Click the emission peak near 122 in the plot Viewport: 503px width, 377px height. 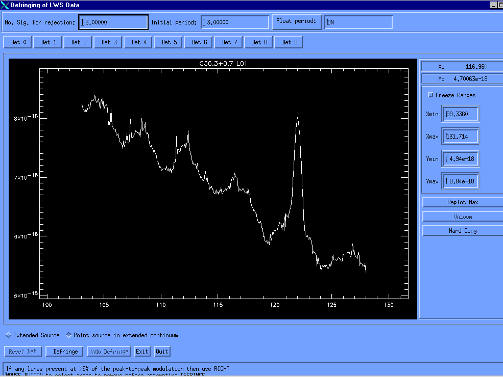point(297,119)
